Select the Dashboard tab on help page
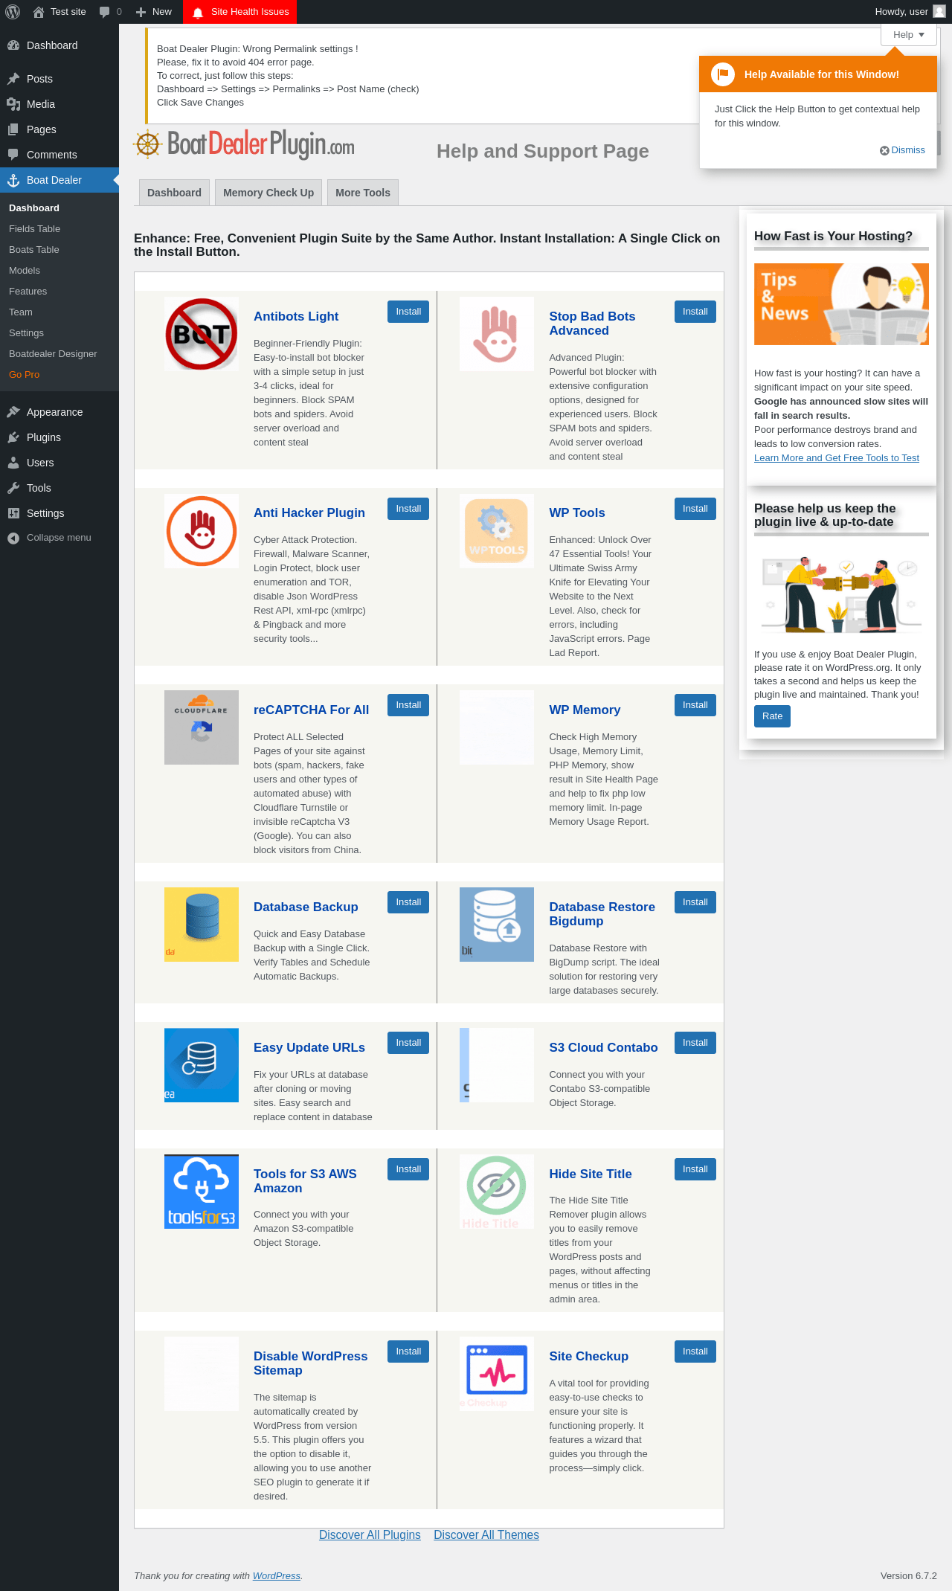Viewport: 952px width, 1591px height. click(174, 193)
